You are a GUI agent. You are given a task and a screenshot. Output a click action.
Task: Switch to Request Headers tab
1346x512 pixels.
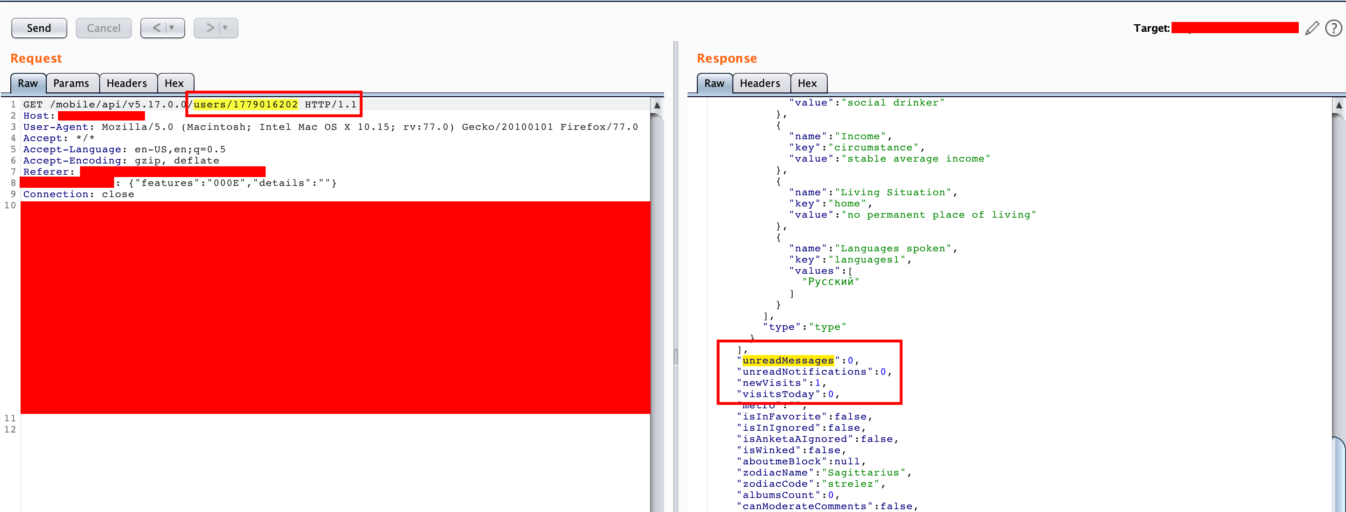(126, 84)
